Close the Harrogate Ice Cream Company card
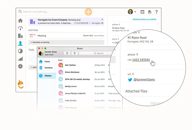This screenshot has height=130, width=192. (x=102, y=19)
